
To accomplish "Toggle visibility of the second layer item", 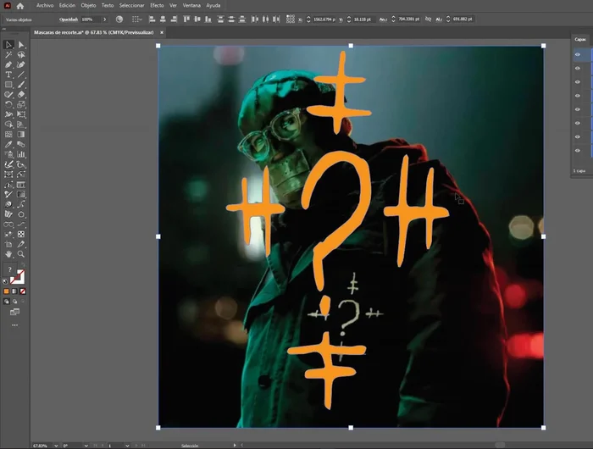I will [x=578, y=69].
